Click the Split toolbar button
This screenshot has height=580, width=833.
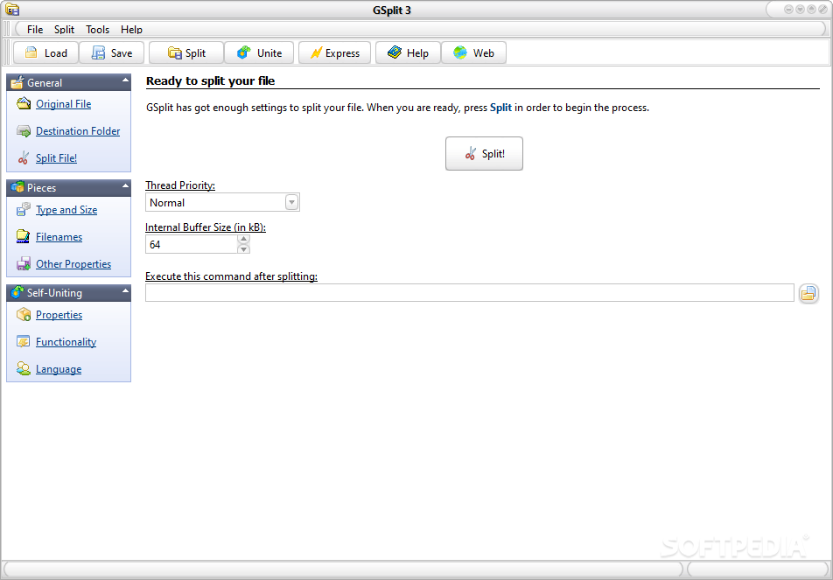185,53
